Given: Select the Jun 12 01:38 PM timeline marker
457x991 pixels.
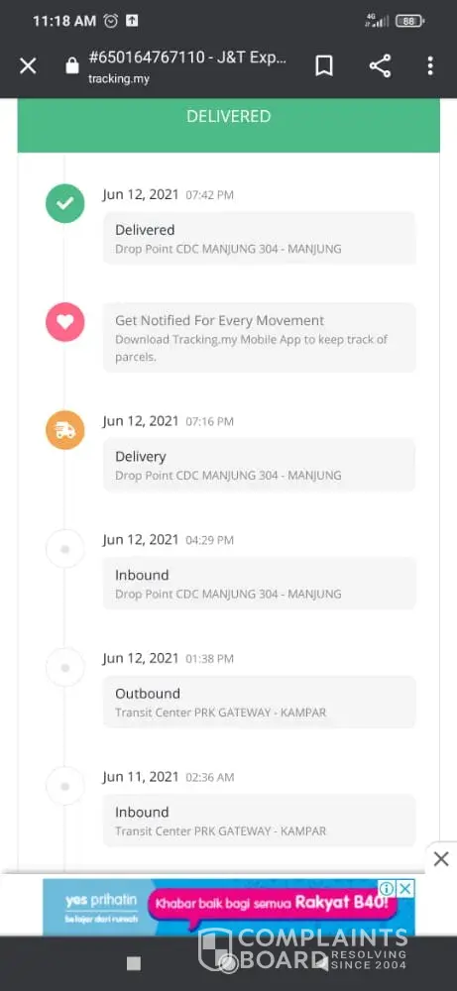Looking at the screenshot, I should [x=64, y=667].
